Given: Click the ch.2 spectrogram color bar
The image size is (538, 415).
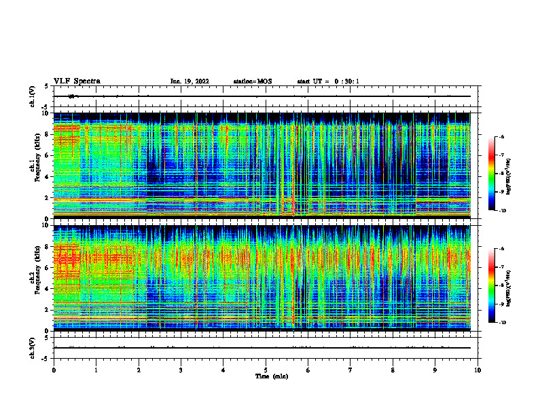Looking at the screenshot, I should [491, 285].
